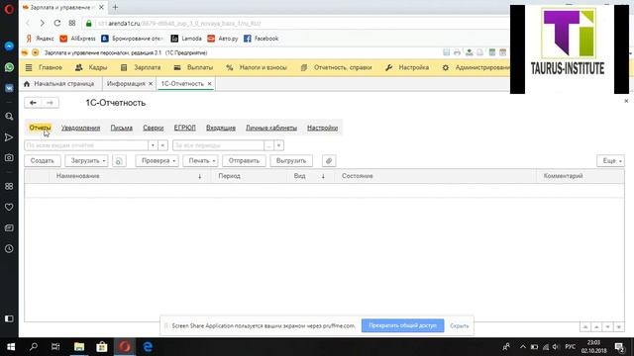This screenshot has width=634, height=356.
Task: Open Messenger in the Opera sidebar
Action: [x=9, y=46]
